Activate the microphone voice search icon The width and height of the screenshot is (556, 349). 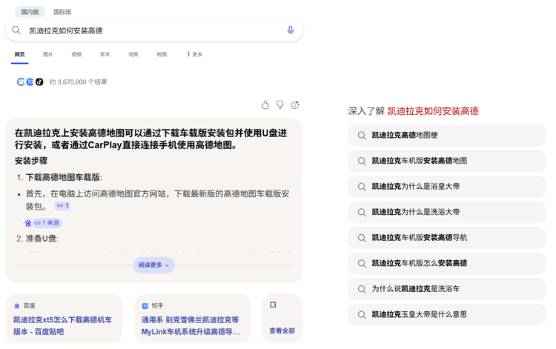coord(290,30)
